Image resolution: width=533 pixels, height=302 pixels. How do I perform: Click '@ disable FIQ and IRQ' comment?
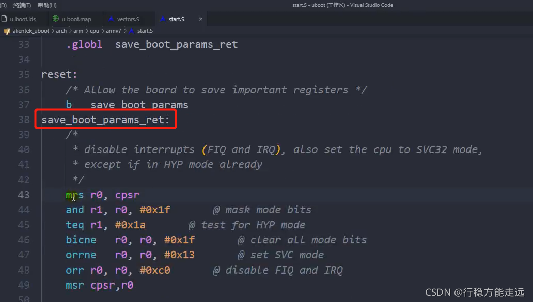[x=278, y=270]
